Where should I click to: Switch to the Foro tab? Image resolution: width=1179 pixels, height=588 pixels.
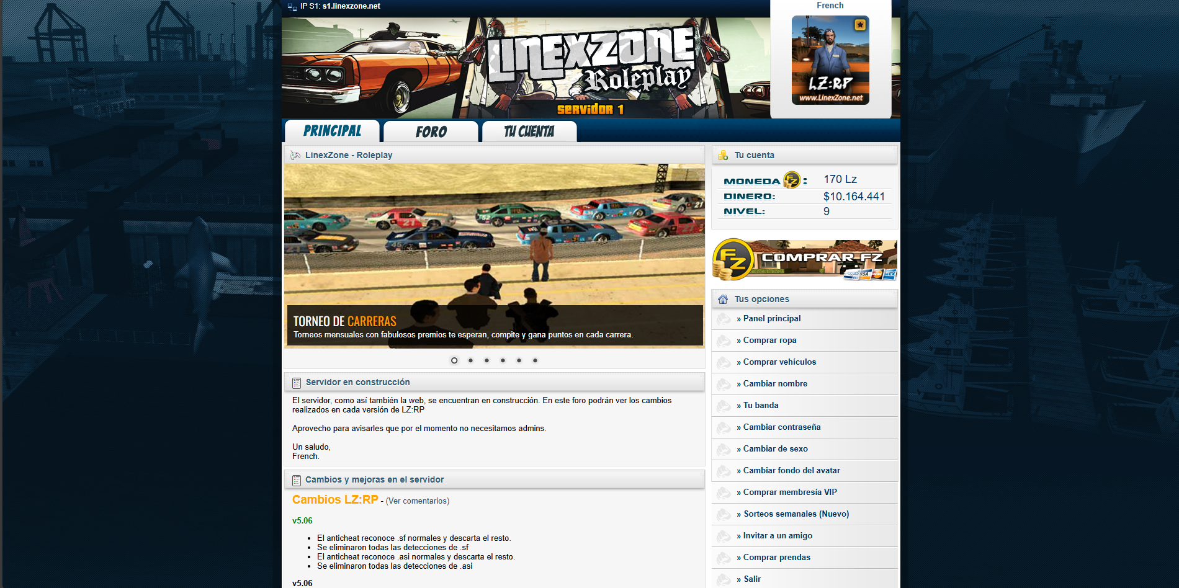[431, 131]
